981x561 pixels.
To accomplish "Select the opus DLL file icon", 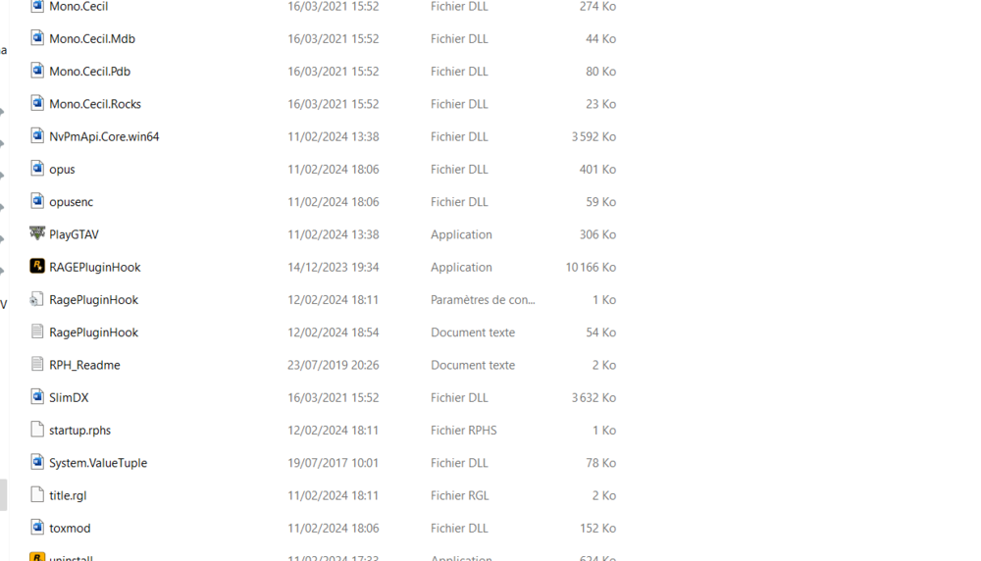I will pyautogui.click(x=37, y=169).
